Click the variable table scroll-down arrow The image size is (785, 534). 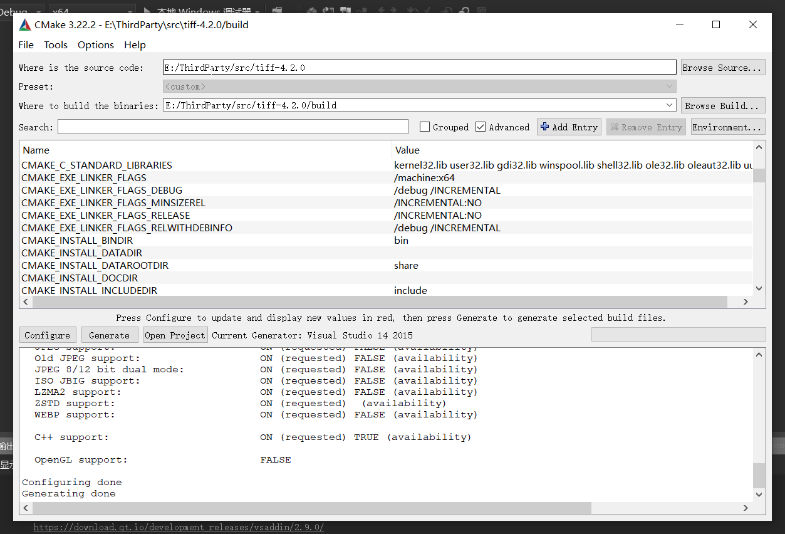759,288
